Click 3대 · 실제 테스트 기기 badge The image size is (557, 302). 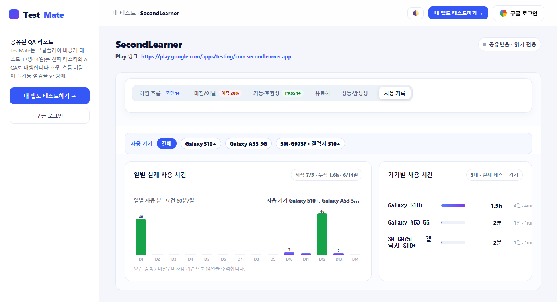[495, 175]
